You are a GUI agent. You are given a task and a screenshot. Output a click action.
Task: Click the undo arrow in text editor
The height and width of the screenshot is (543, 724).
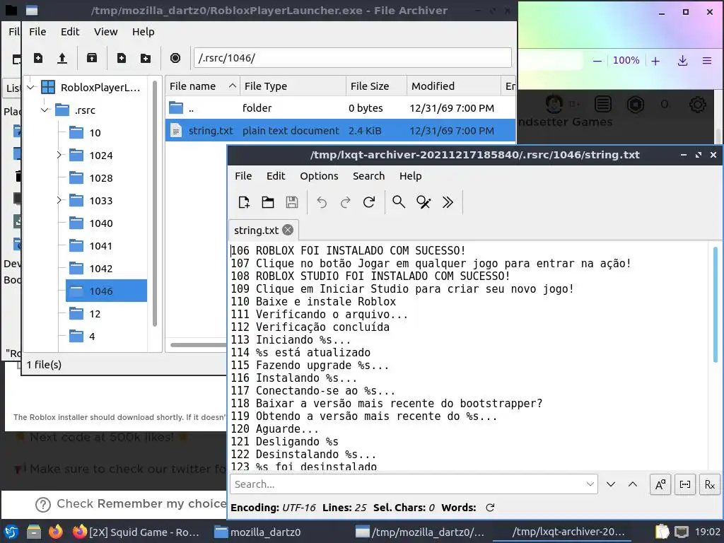[322, 202]
